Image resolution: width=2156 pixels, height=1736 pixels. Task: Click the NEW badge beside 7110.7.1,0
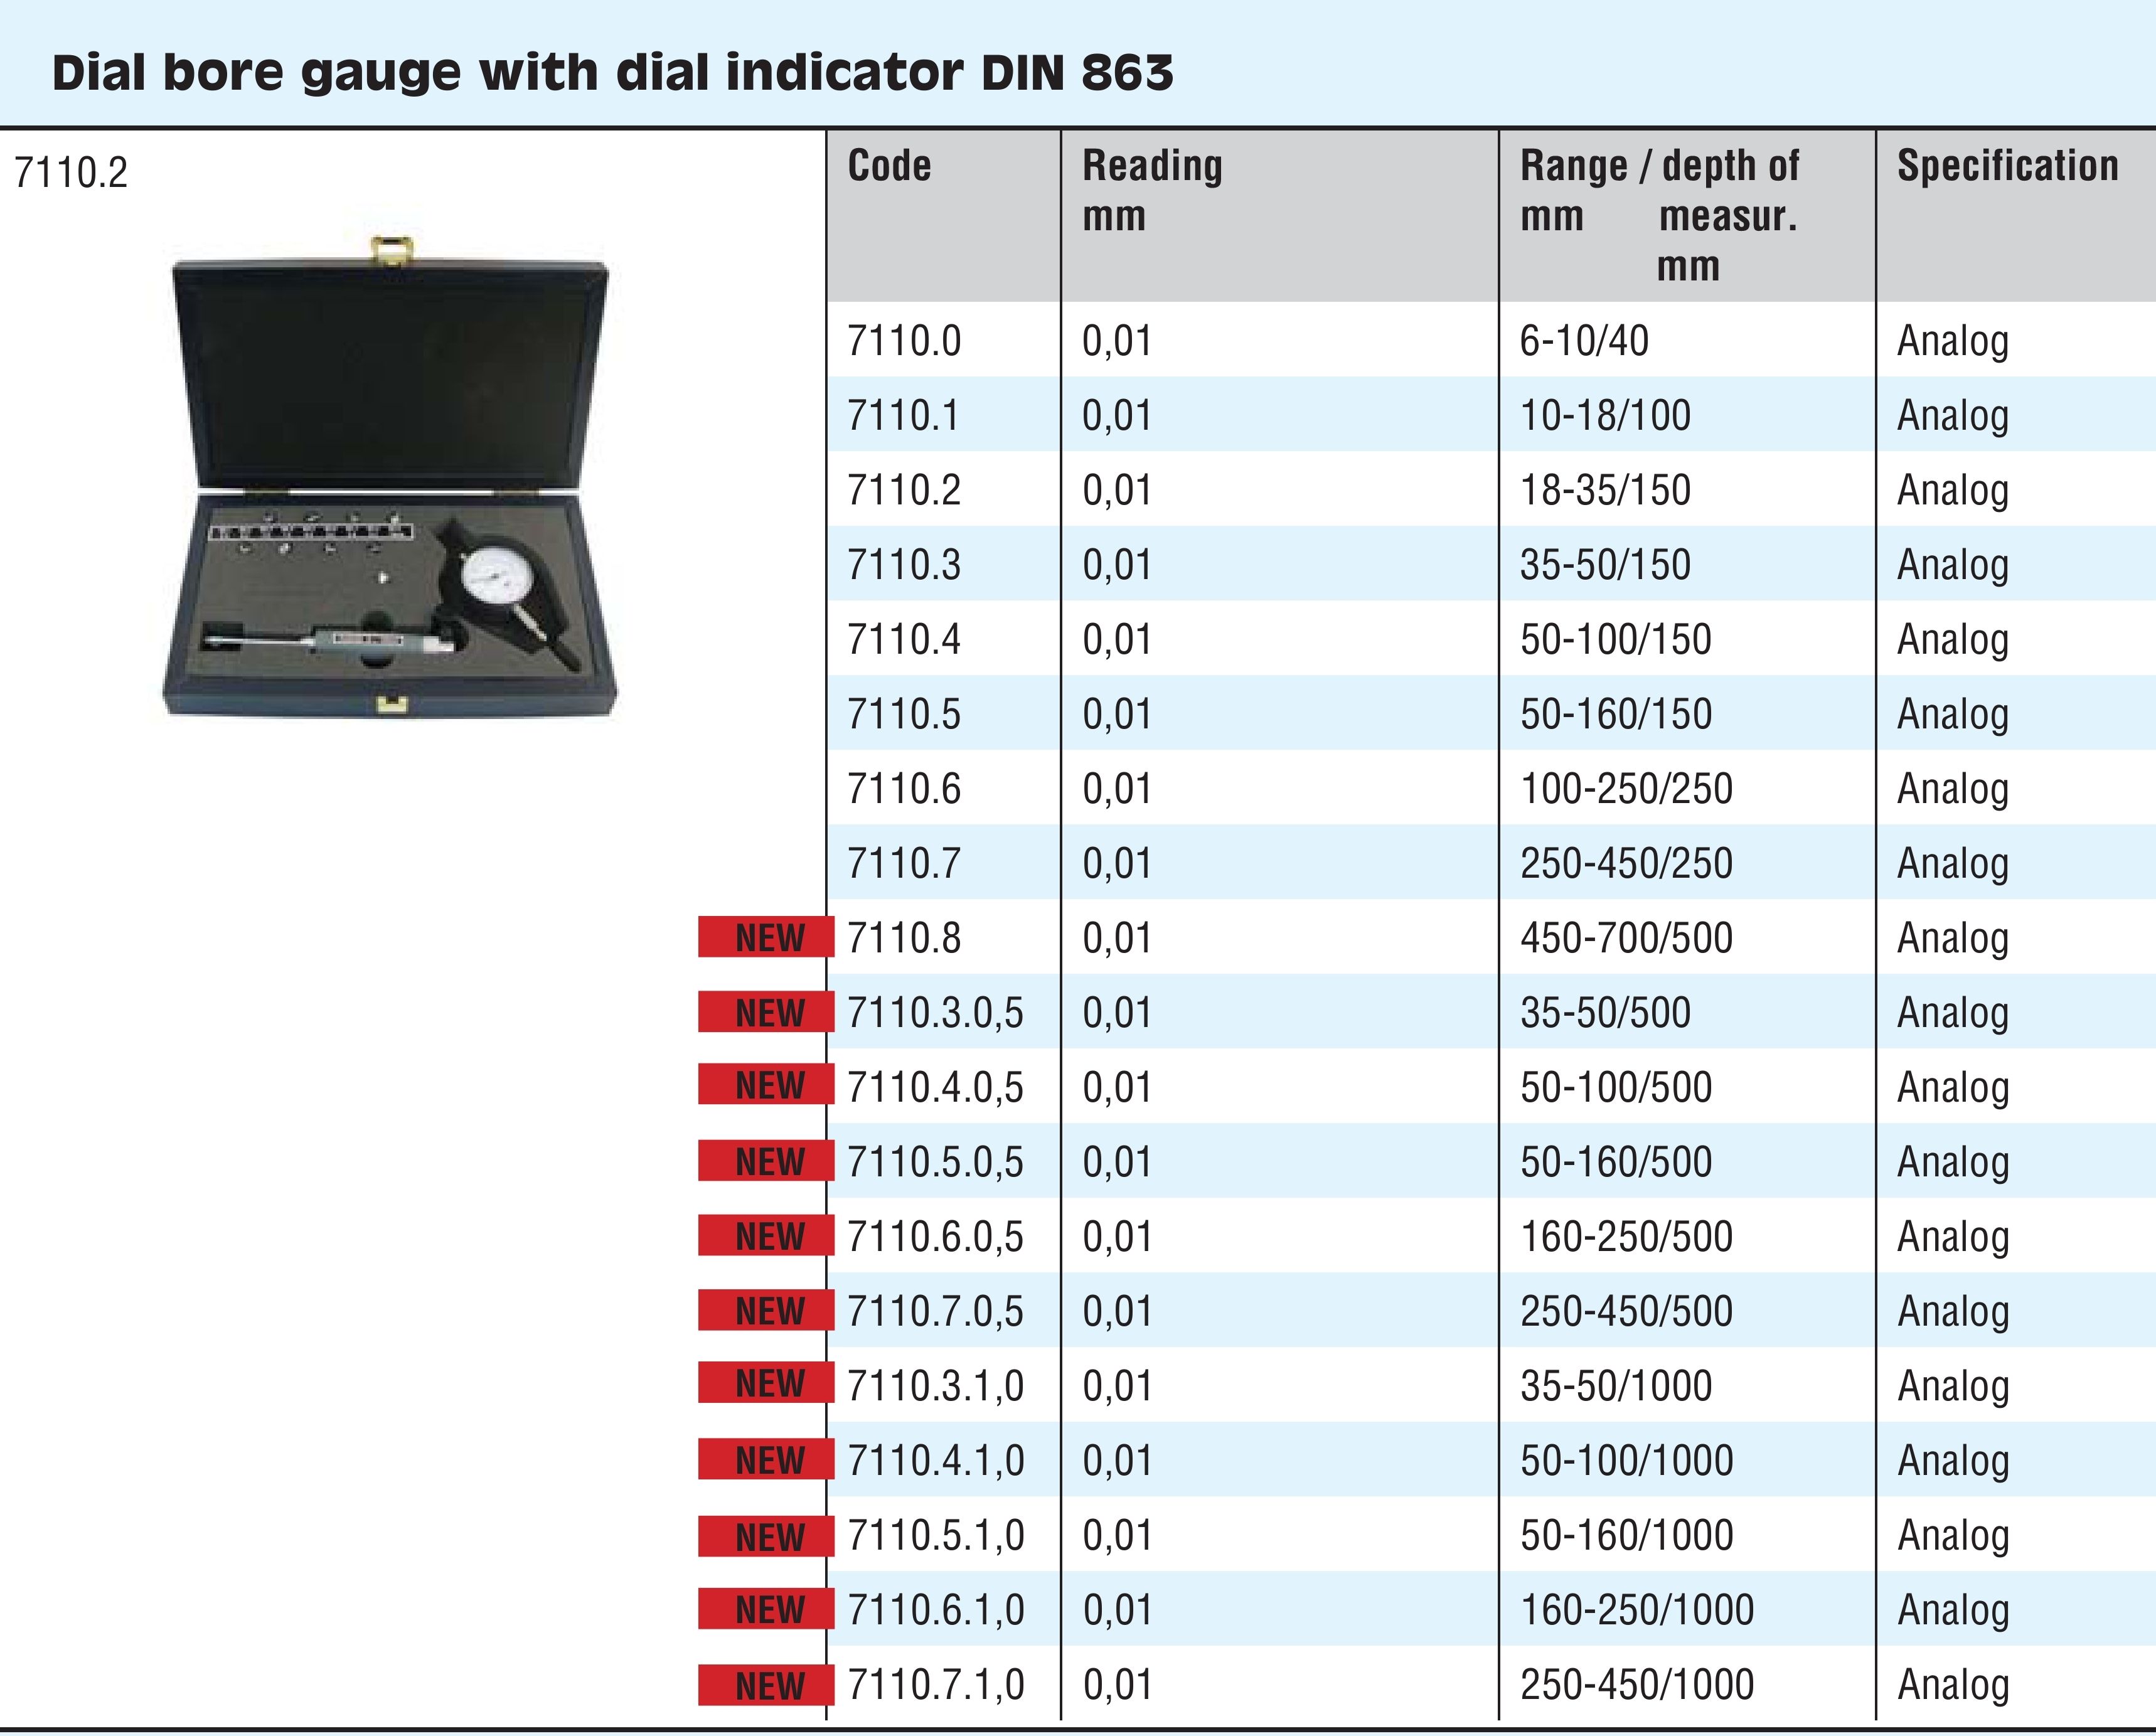766,1685
